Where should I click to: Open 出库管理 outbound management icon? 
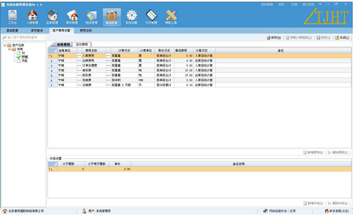point(52,17)
